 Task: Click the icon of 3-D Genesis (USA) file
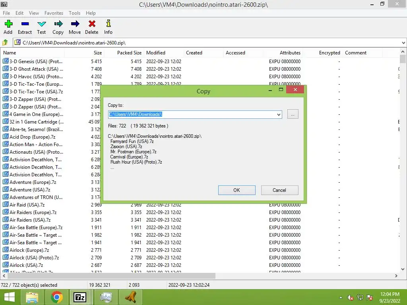point(6,61)
